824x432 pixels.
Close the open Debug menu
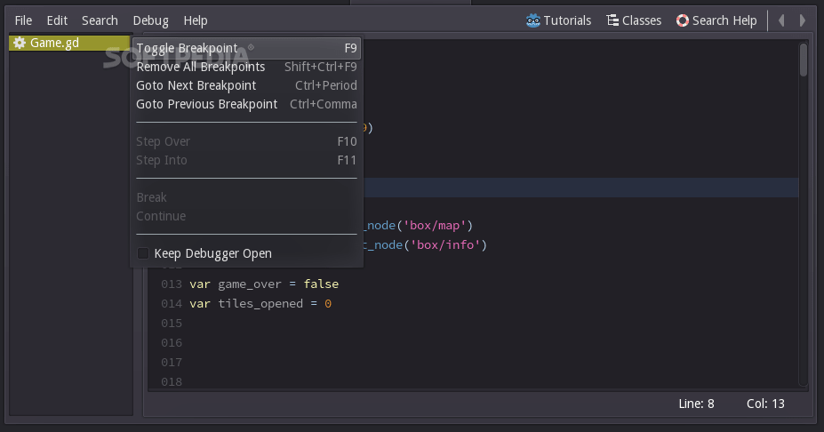[150, 20]
